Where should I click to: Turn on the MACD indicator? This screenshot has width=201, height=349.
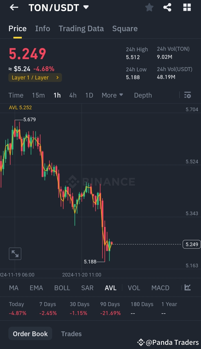160,288
